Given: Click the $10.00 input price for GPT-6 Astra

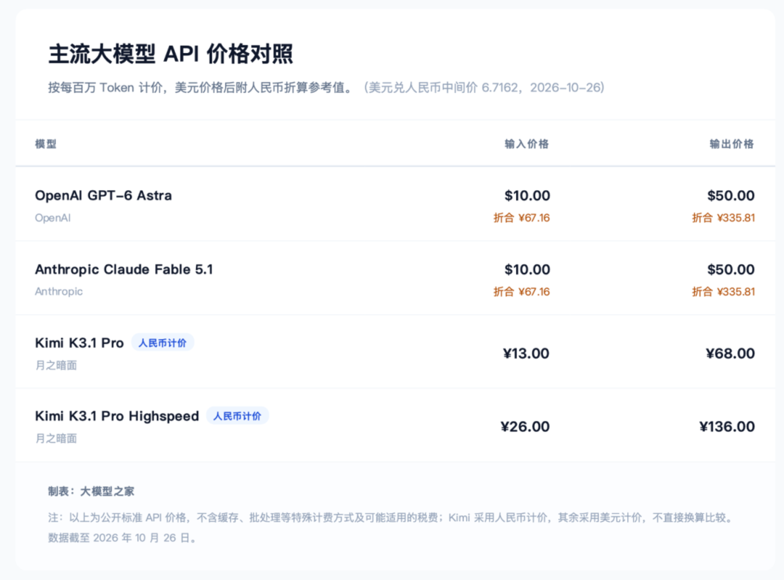Looking at the screenshot, I should pos(527,196).
